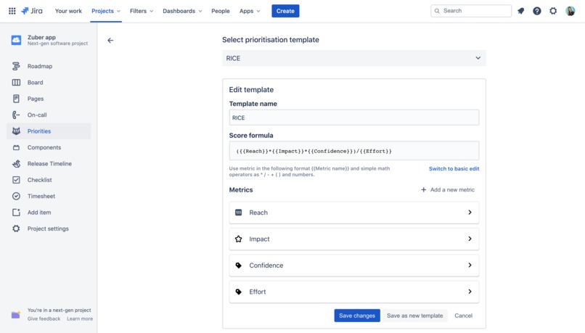This screenshot has height=333, width=585.
Task: Click the On-call phone icon
Action: click(x=16, y=115)
